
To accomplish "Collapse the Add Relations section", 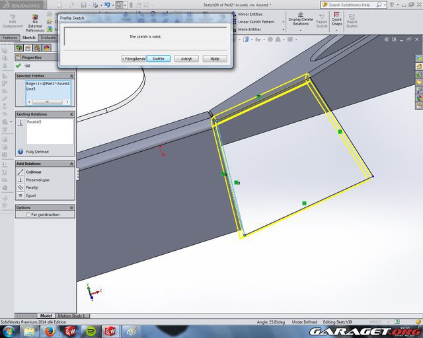I will click(71, 163).
